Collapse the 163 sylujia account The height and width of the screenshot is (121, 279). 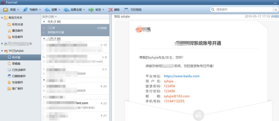coord(2,51)
